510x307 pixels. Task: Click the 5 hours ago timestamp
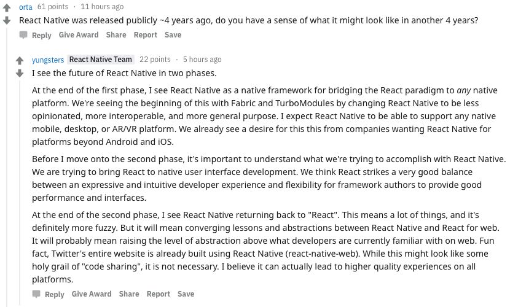202,60
